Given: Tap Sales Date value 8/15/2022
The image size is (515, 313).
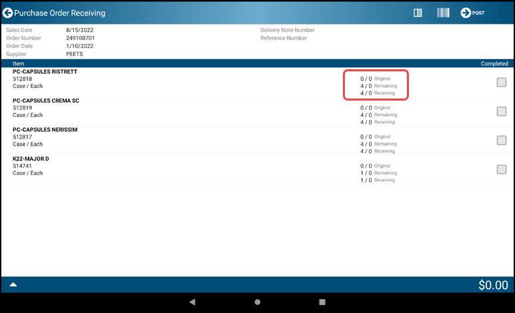Looking at the screenshot, I should (80, 30).
